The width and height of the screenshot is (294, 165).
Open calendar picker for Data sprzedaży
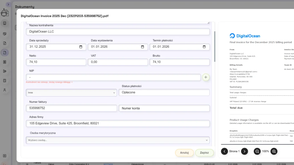click(81, 47)
